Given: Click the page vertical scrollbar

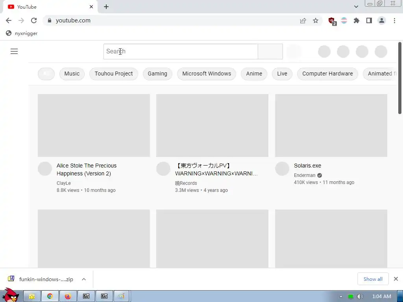Looking at the screenshot, I should 400,78.
